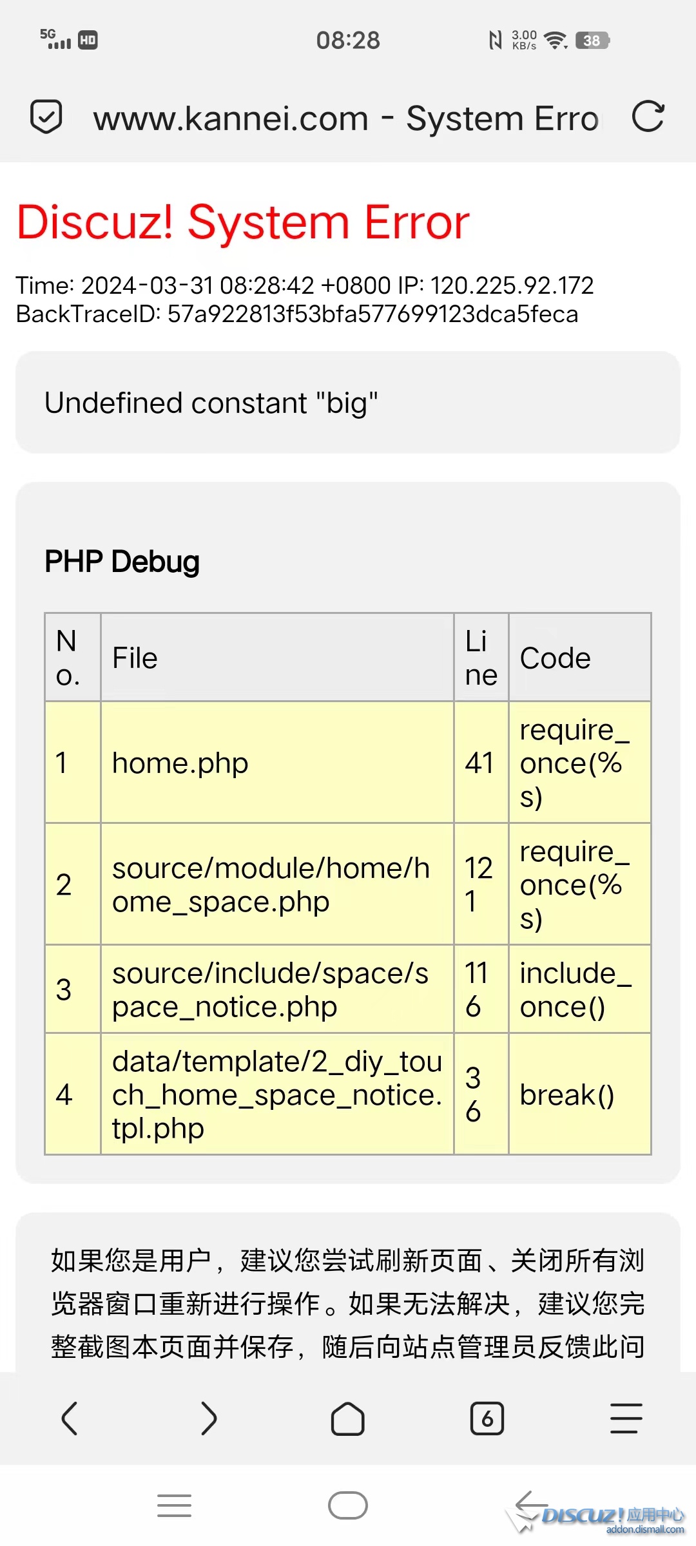Select the require_once(%s) code for home_space.php
This screenshot has width=696, height=1546.
580,884
